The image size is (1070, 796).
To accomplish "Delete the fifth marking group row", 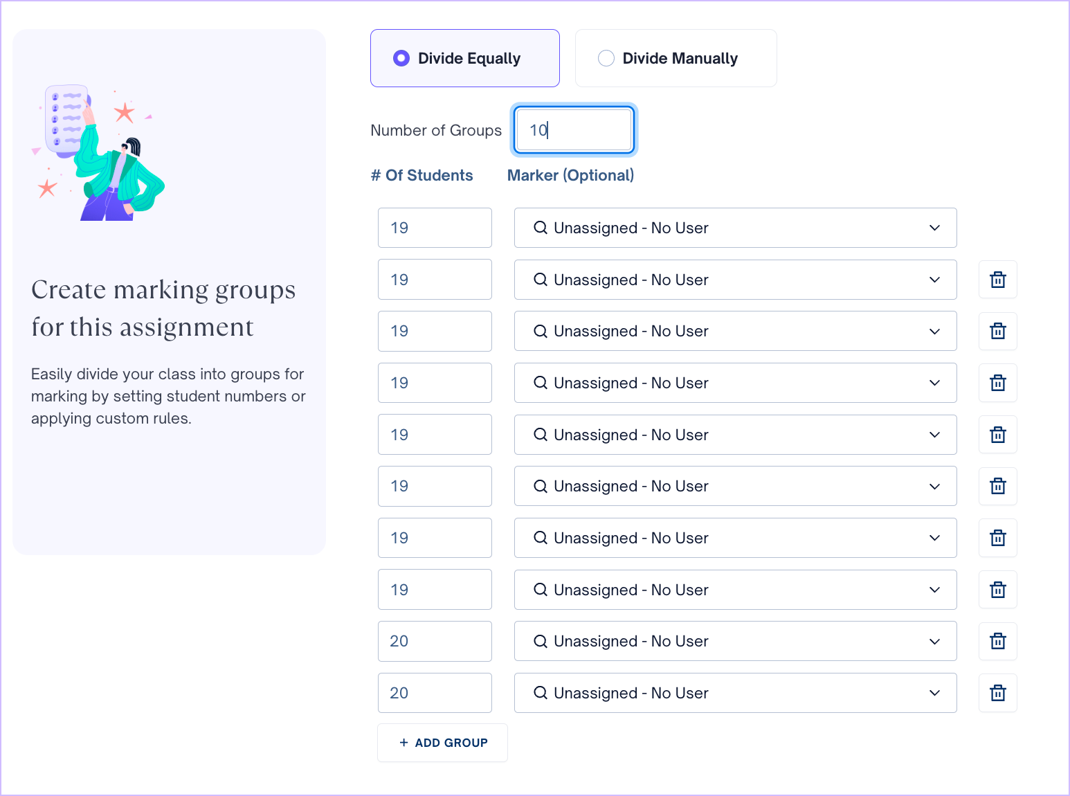I will (x=997, y=435).
